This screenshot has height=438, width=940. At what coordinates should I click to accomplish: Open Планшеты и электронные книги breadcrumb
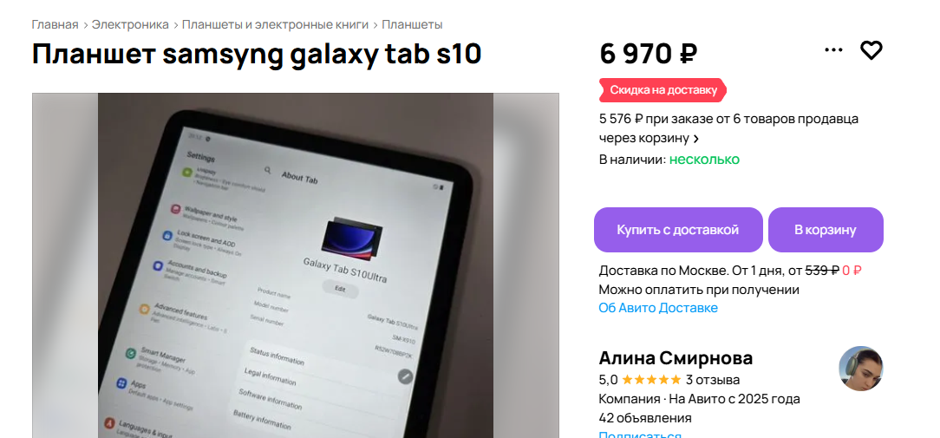coord(275,24)
